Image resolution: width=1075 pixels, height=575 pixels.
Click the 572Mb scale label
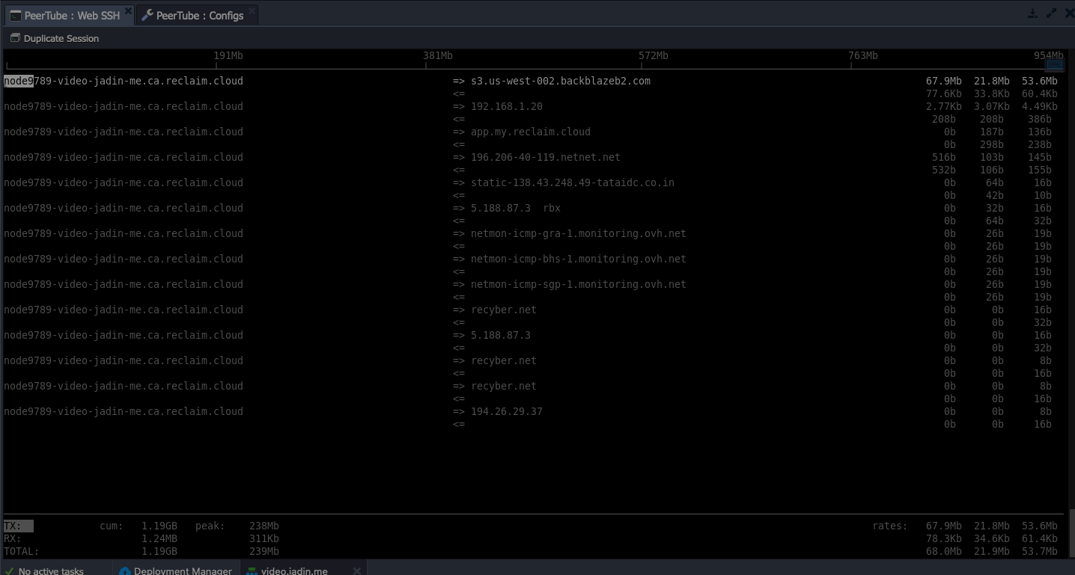pos(654,55)
